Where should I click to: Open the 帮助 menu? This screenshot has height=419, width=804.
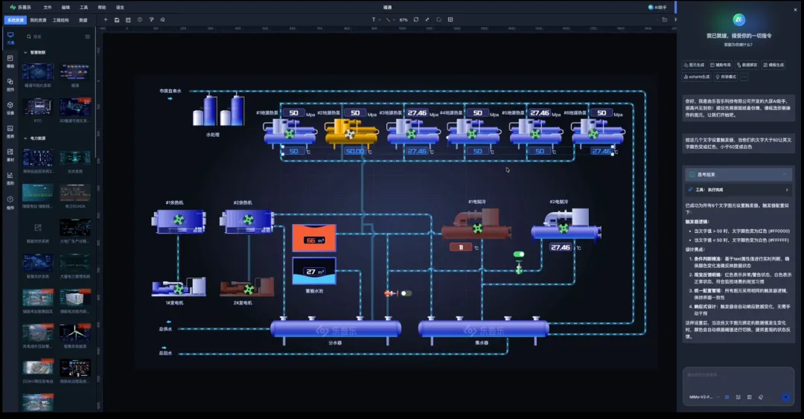point(101,7)
